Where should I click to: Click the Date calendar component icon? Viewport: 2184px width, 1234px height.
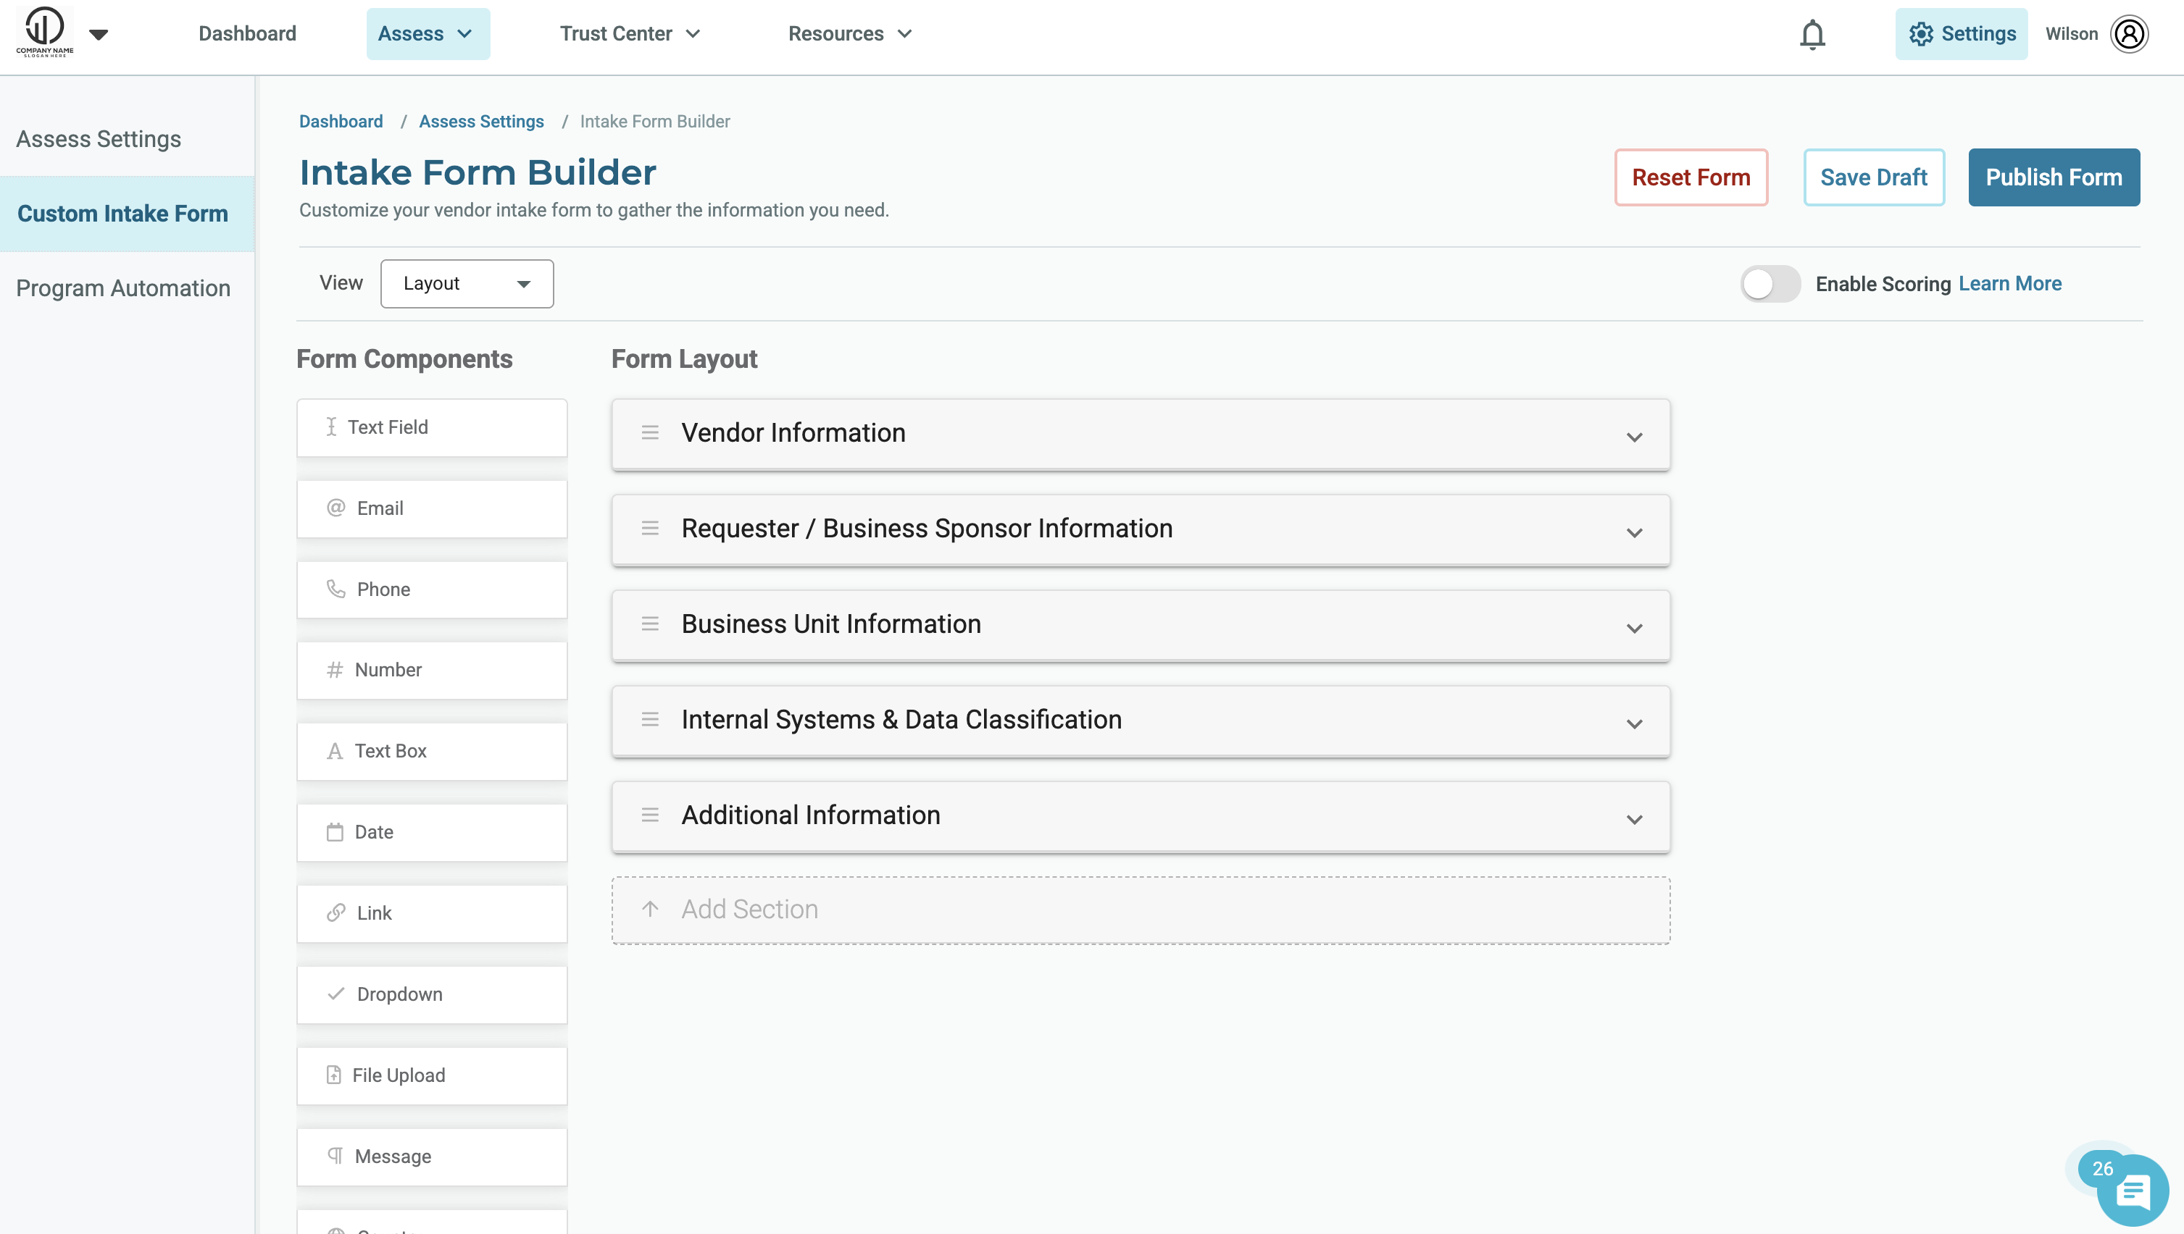tap(335, 832)
